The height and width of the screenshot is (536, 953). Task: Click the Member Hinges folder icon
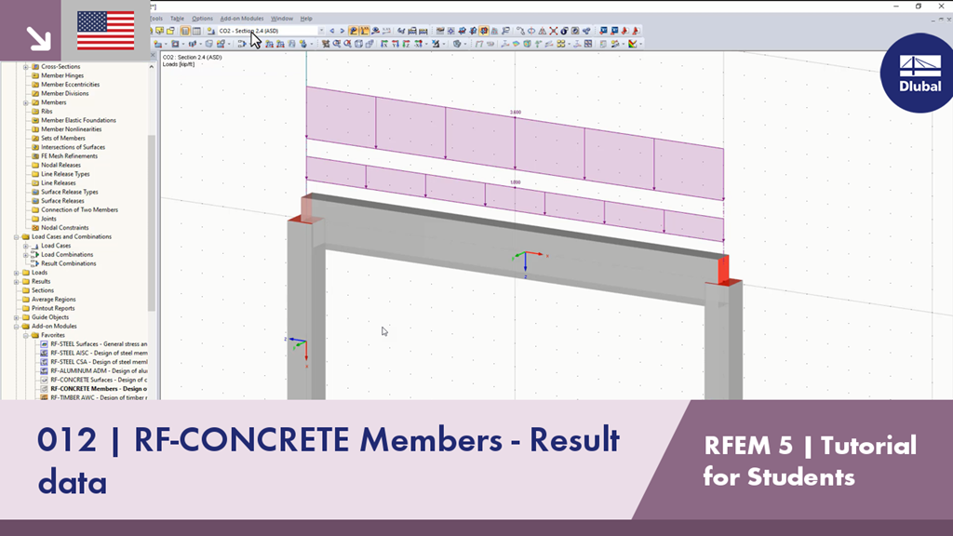pyautogui.click(x=35, y=75)
